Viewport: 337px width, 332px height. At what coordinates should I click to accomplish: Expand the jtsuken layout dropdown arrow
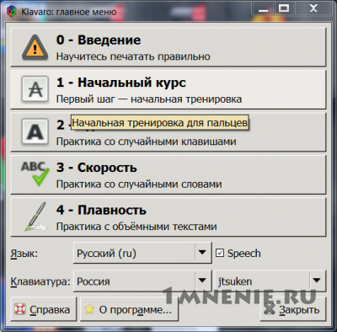click(x=317, y=281)
